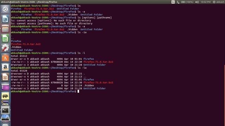Click '.hidden' in the single-column ls -1a listing

click(x=16, y=47)
